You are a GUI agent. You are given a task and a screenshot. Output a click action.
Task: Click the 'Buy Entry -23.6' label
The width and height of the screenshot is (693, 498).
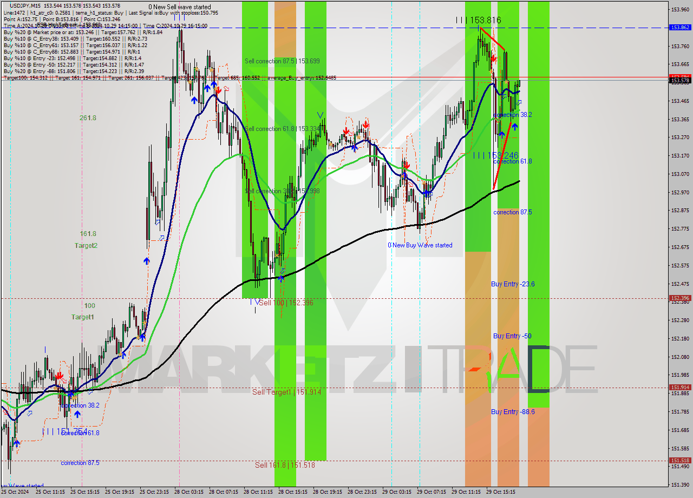click(x=513, y=284)
